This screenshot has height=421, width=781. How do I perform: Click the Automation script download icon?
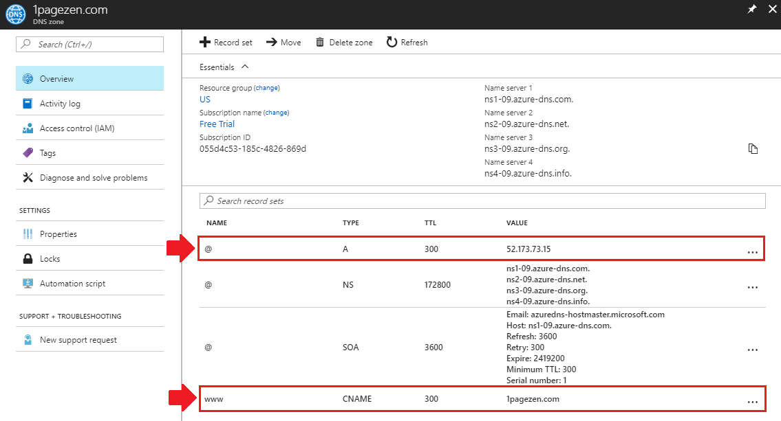pos(28,284)
